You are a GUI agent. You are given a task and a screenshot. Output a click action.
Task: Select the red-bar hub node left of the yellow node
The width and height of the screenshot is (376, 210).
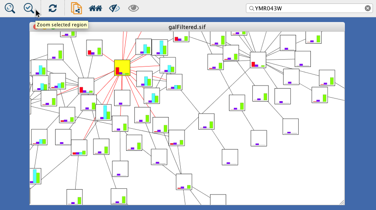(x=86, y=86)
